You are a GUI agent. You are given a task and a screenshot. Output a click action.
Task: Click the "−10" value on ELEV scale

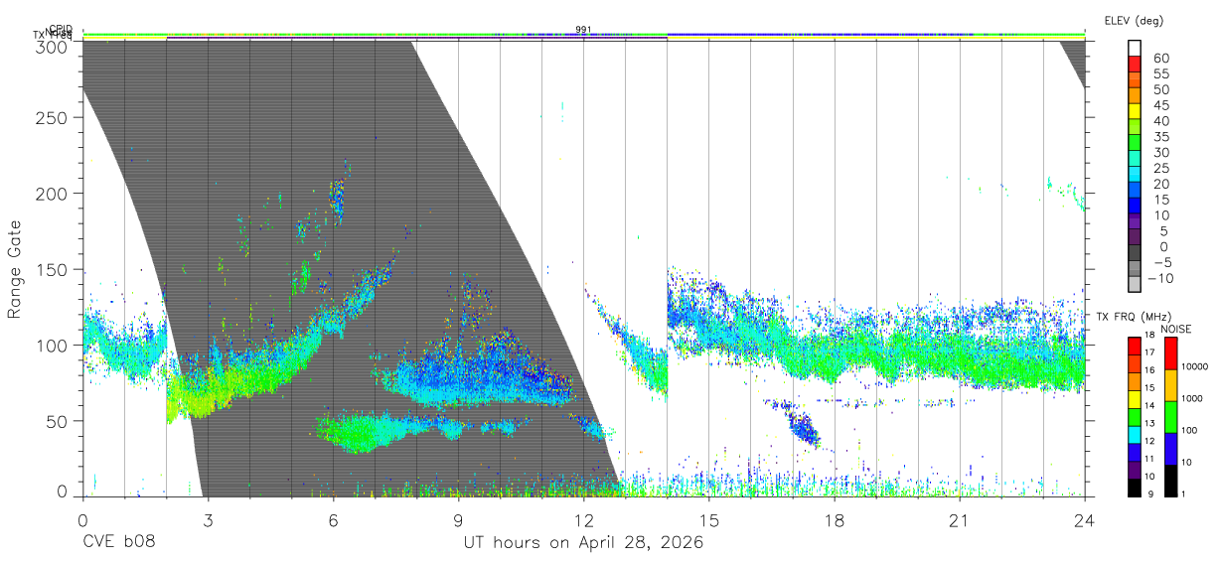(x=1160, y=279)
